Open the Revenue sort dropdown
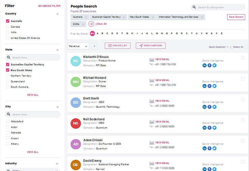 point(78,46)
